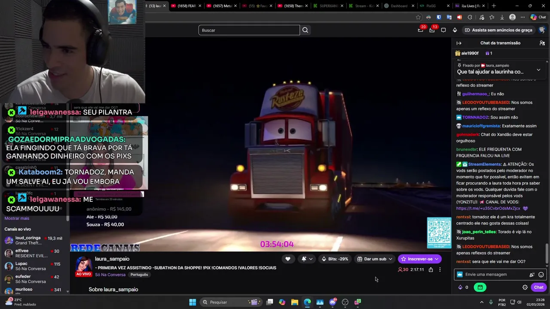Viewport: 550px width, 309px height.
Task: Click the Só Na Conversa category link
Action: coord(110,275)
